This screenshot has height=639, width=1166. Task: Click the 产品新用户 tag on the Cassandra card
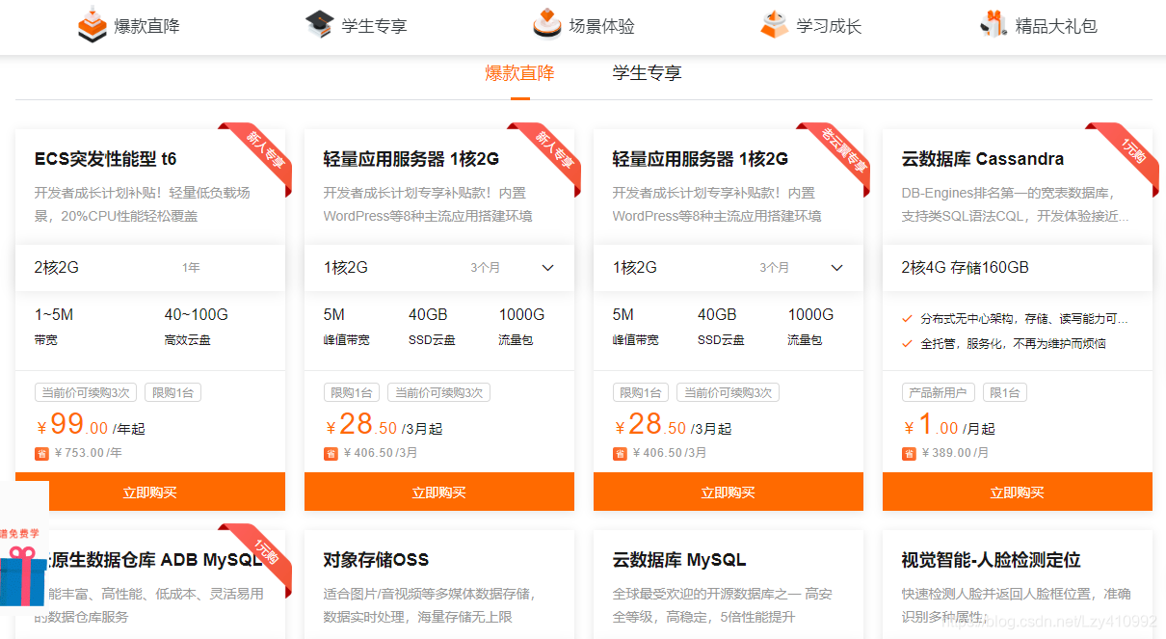click(x=939, y=393)
